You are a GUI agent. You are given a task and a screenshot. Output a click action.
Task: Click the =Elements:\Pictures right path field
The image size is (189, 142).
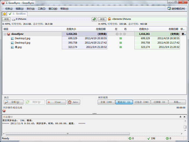tap(147, 19)
